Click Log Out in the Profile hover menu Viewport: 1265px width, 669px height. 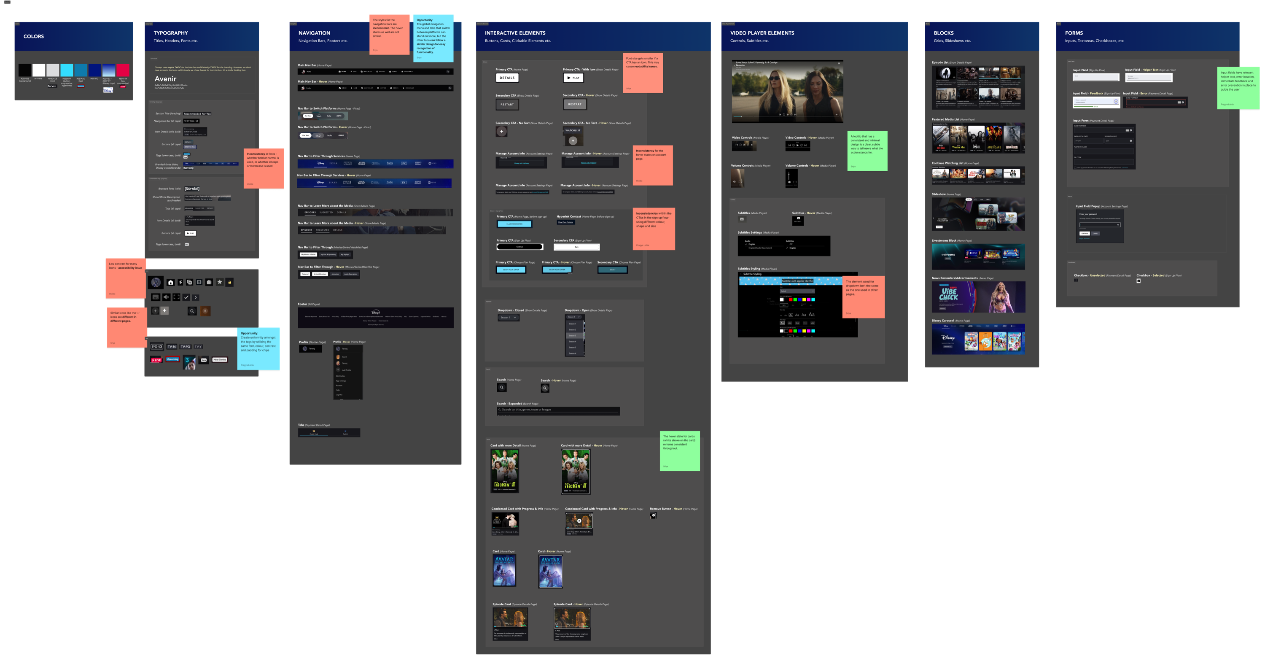(339, 395)
